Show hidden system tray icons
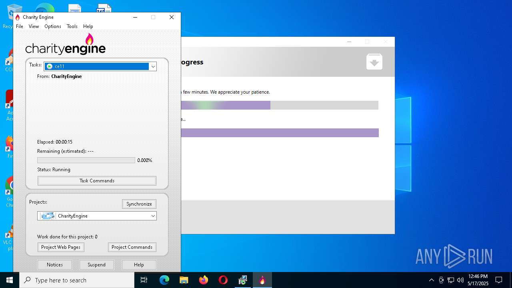The height and width of the screenshot is (288, 512). (x=431, y=280)
